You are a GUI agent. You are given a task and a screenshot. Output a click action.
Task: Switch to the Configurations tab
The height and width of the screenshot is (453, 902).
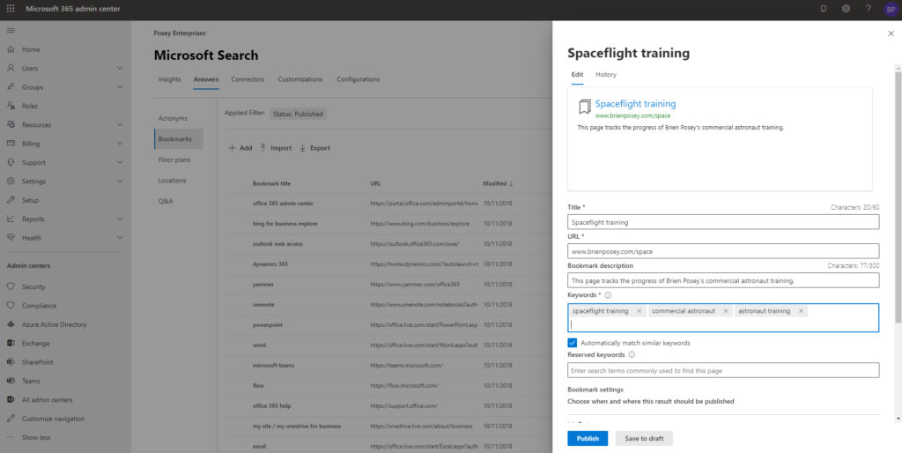click(x=358, y=79)
